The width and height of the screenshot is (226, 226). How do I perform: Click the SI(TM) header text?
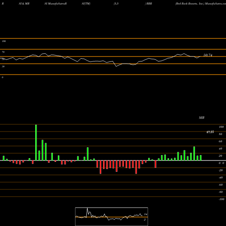point(86,4)
